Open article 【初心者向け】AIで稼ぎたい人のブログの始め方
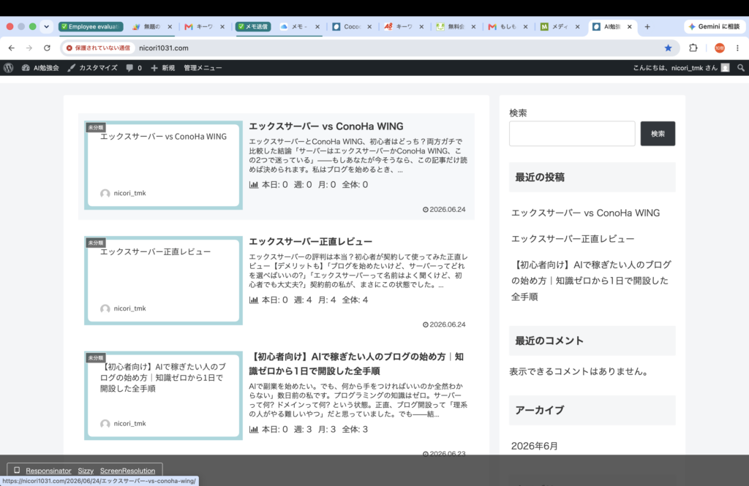The image size is (749, 486). pyautogui.click(x=356, y=364)
